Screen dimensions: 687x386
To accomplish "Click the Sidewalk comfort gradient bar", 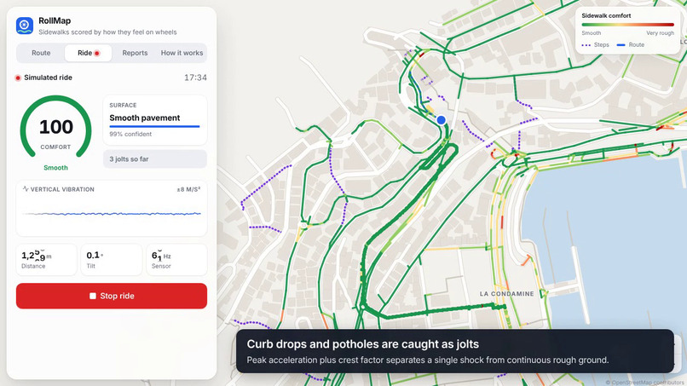I will (628, 25).
